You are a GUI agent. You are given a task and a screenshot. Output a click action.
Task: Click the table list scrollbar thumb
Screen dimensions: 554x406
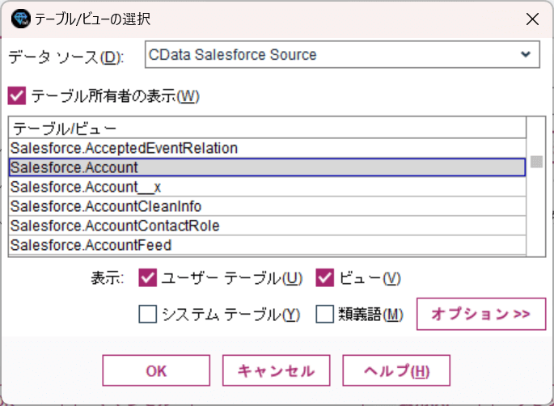pos(536,162)
